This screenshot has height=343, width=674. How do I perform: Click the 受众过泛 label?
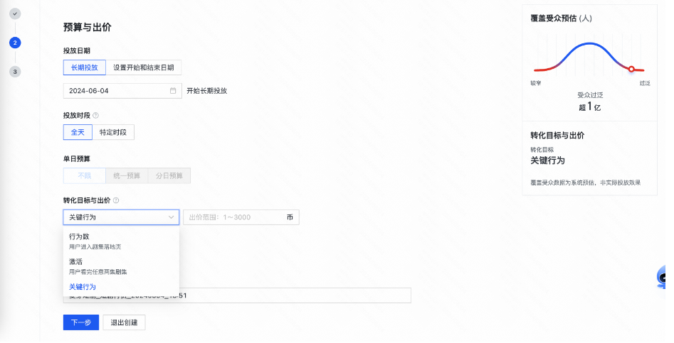coord(590,95)
